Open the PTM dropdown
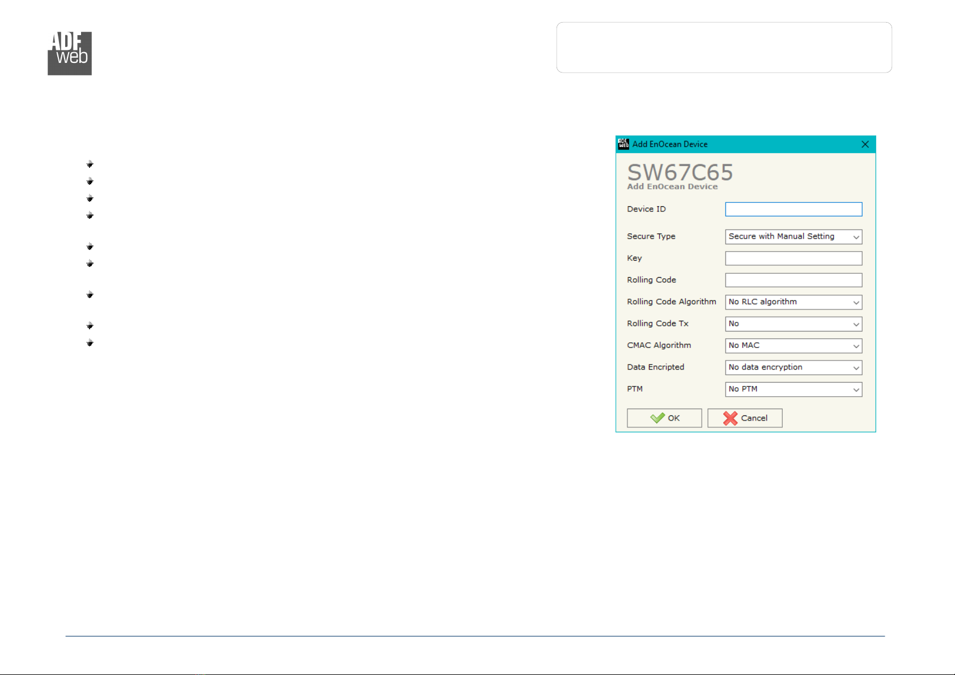This screenshot has height=675, width=955. [793, 389]
